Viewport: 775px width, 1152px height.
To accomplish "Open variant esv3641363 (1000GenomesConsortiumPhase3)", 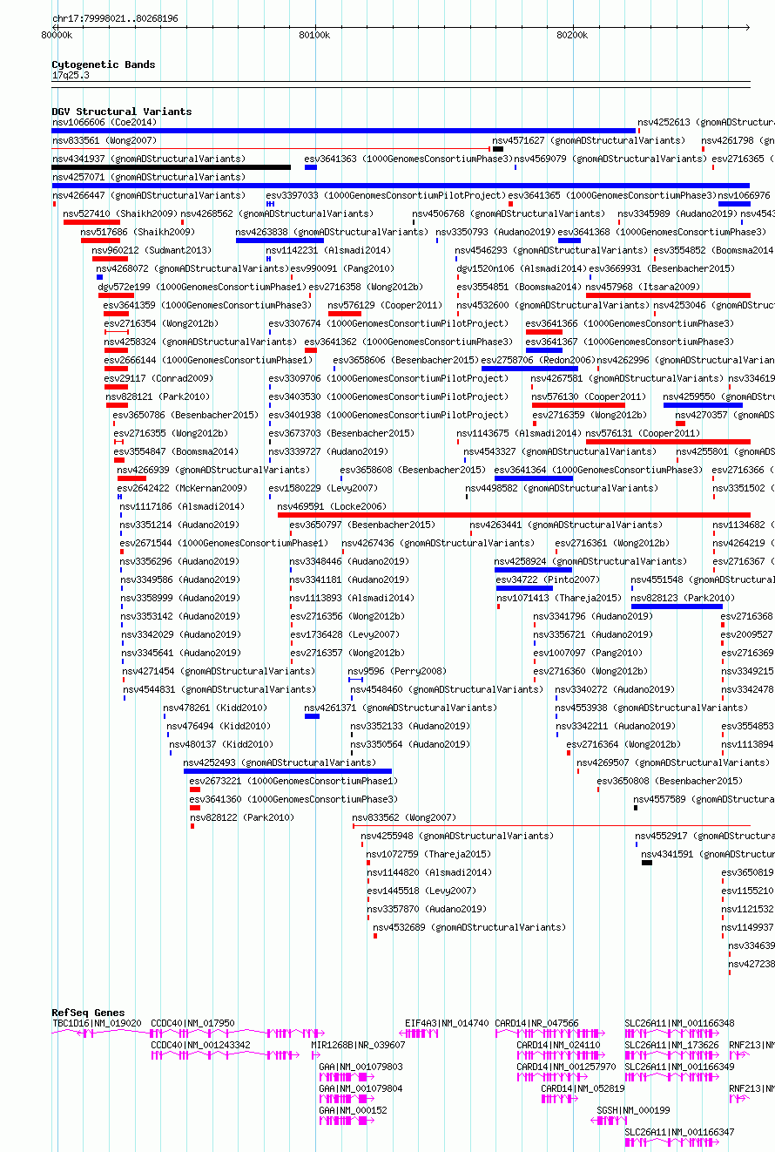I will (x=408, y=159).
